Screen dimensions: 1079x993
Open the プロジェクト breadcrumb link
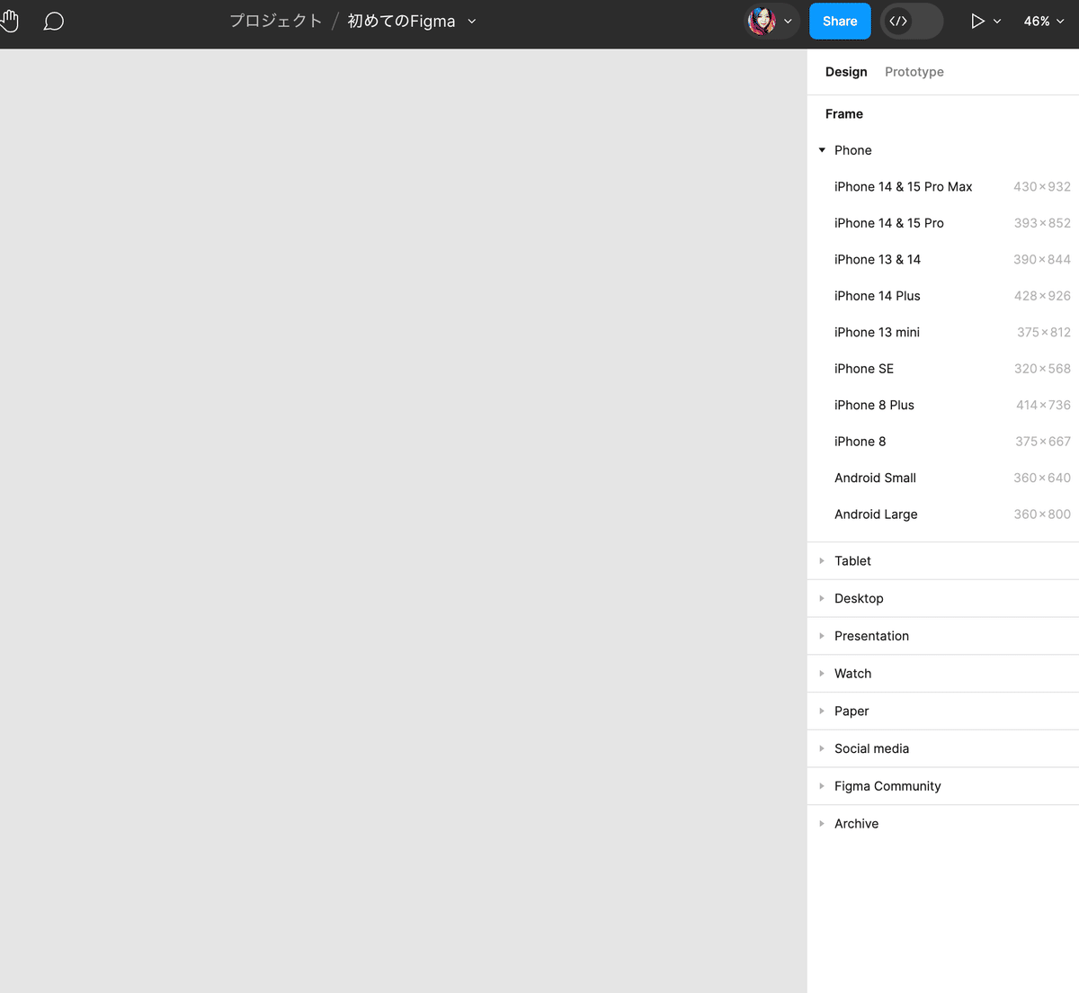coord(275,21)
